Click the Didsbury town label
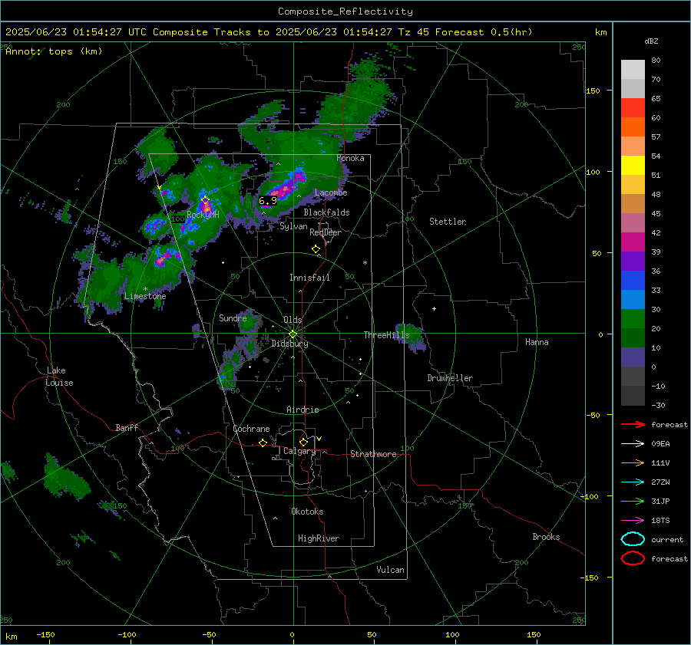691x645 pixels. (x=289, y=344)
